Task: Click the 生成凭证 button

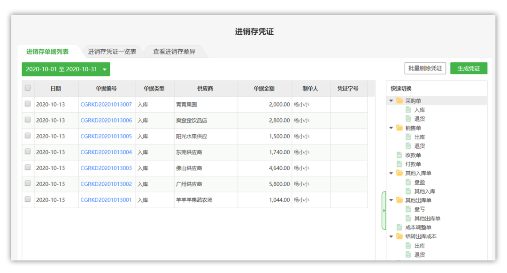Action: tap(469, 68)
